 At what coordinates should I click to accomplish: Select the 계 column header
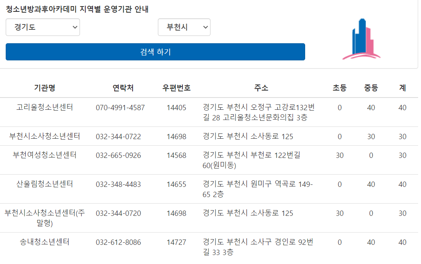(403, 88)
